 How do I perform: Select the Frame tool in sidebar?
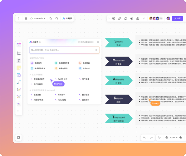coord(19,53)
